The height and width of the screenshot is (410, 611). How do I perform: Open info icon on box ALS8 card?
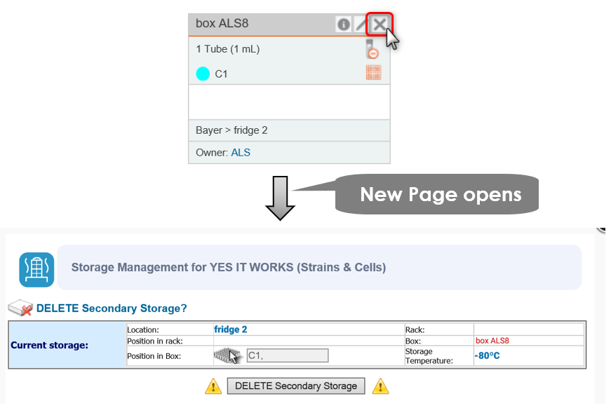click(x=343, y=24)
